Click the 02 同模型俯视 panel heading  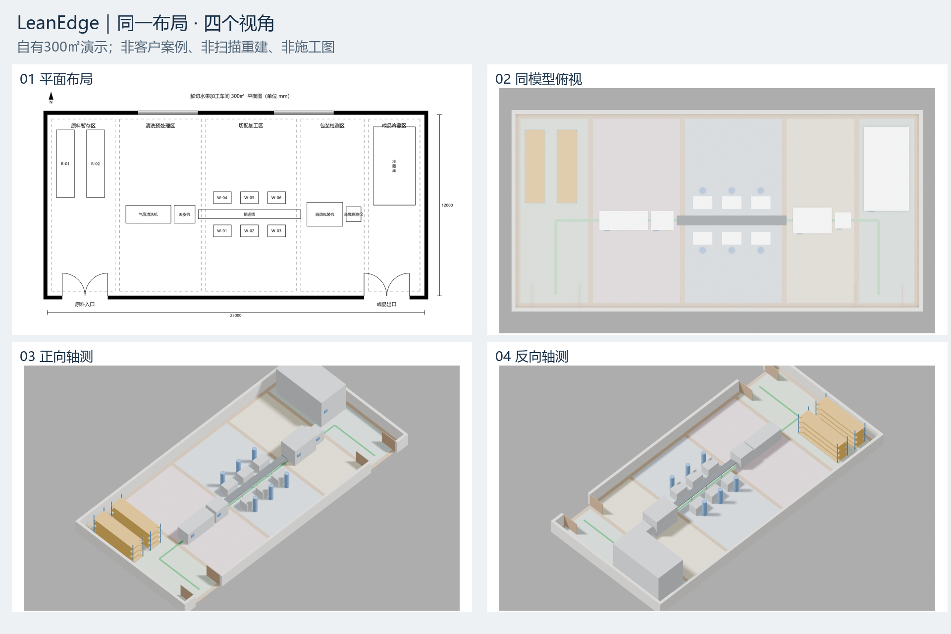click(x=539, y=79)
